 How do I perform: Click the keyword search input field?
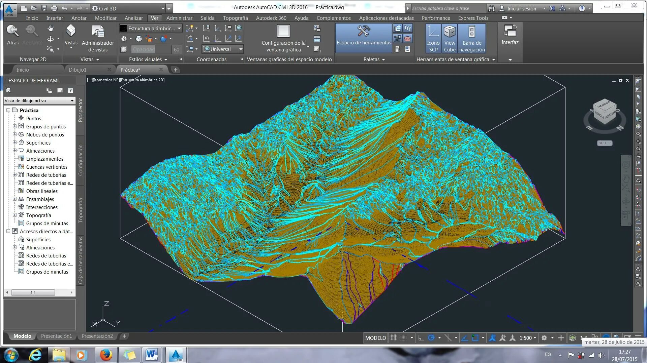click(448, 8)
